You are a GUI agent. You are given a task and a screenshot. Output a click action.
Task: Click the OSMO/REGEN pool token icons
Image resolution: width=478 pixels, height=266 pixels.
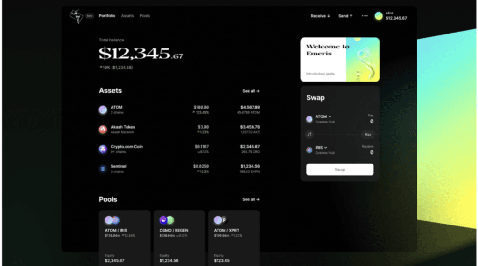pyautogui.click(x=167, y=220)
